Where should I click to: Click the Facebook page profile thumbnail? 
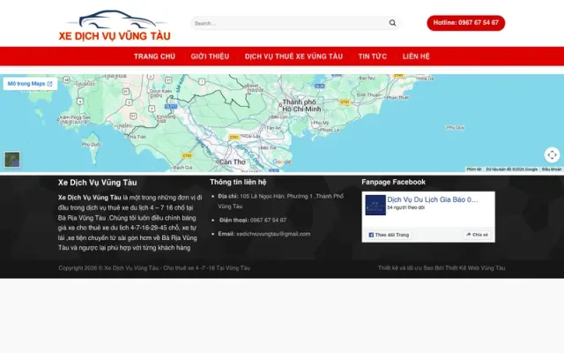(375, 205)
